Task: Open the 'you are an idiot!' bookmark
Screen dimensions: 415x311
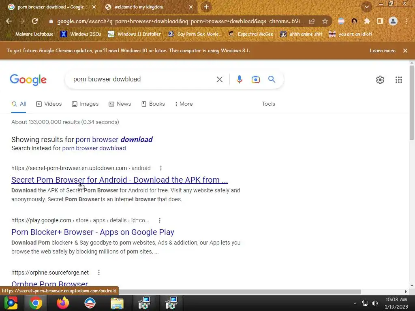Action: pyautogui.click(x=351, y=34)
